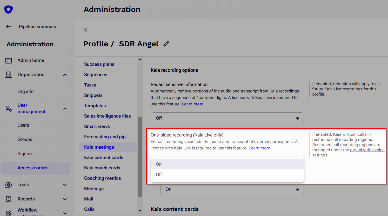Click the Admin home layout icon

pyautogui.click(x=9, y=61)
